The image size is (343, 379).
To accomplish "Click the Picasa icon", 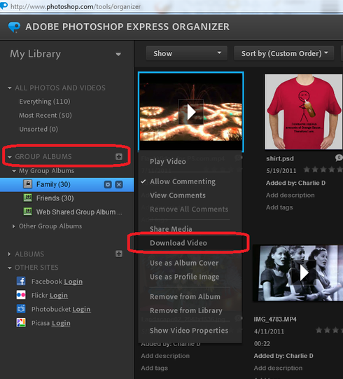I will point(21,323).
